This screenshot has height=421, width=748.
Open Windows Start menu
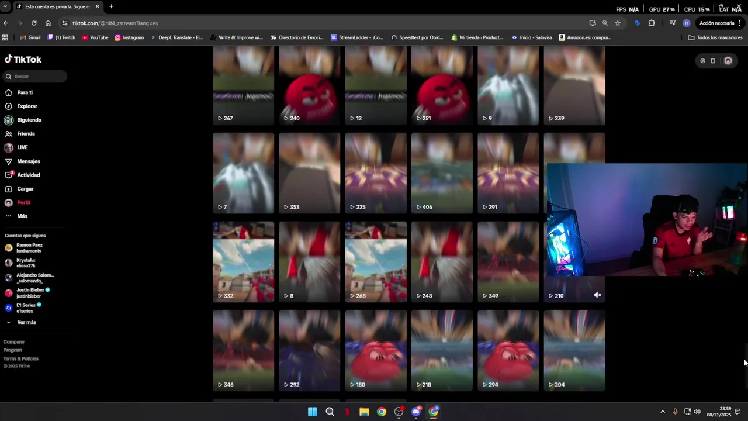pyautogui.click(x=313, y=412)
